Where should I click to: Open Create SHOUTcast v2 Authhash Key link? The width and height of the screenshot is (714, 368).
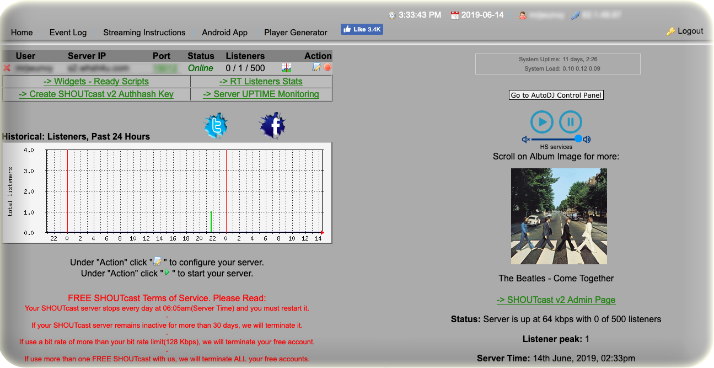96,94
